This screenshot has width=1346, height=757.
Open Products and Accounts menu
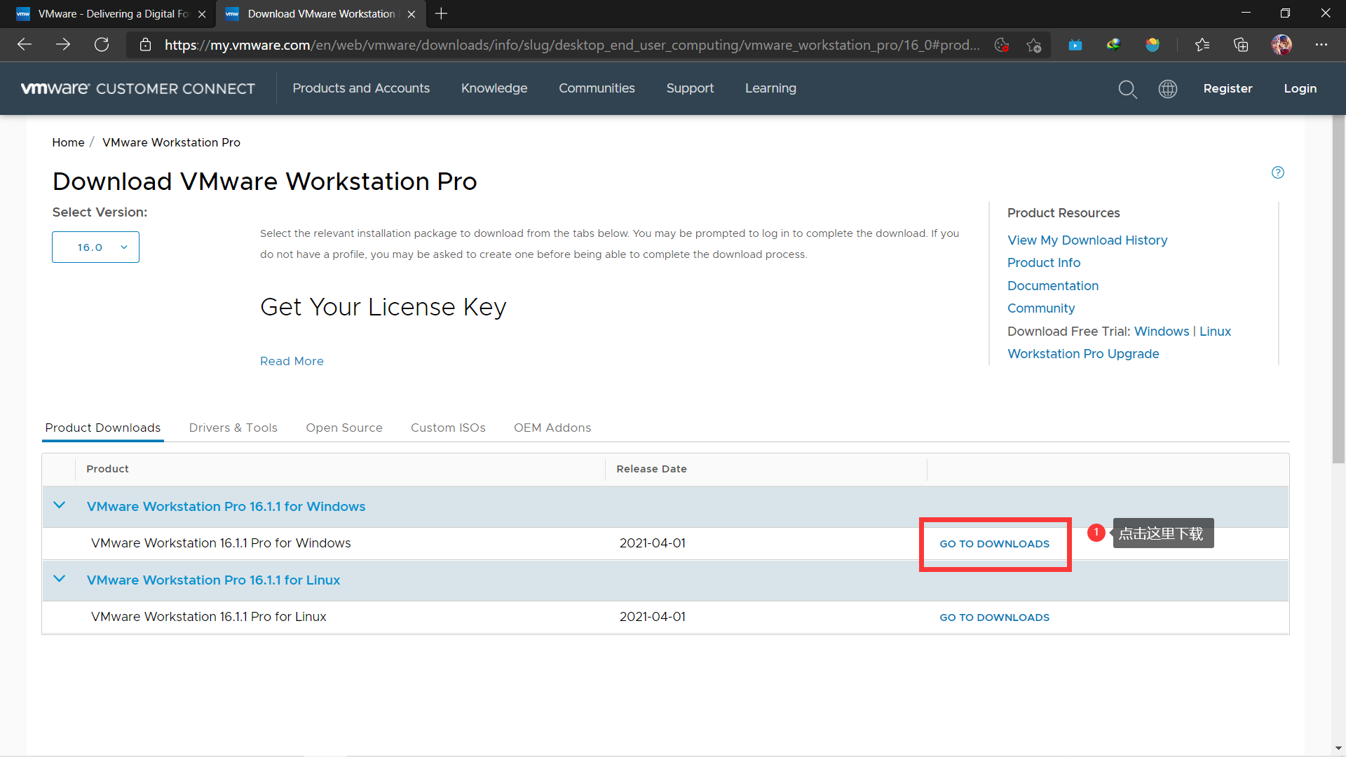(360, 88)
